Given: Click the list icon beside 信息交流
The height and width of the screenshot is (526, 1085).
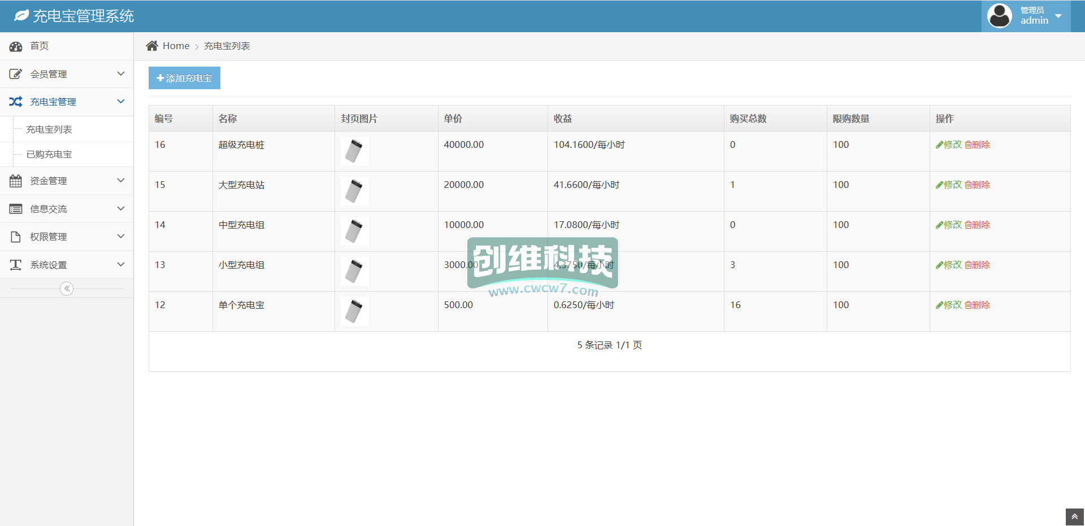Looking at the screenshot, I should tap(16, 209).
